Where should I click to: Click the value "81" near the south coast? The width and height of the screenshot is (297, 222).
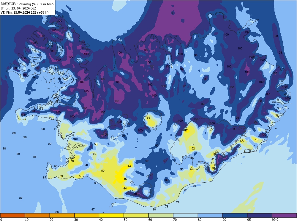186,190
